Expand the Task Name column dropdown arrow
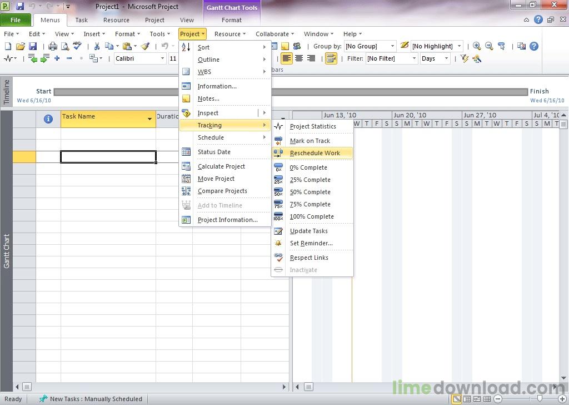Image resolution: width=569 pixels, height=405 pixels. (149, 119)
